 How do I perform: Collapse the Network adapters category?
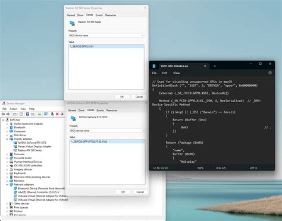[x=7, y=185]
